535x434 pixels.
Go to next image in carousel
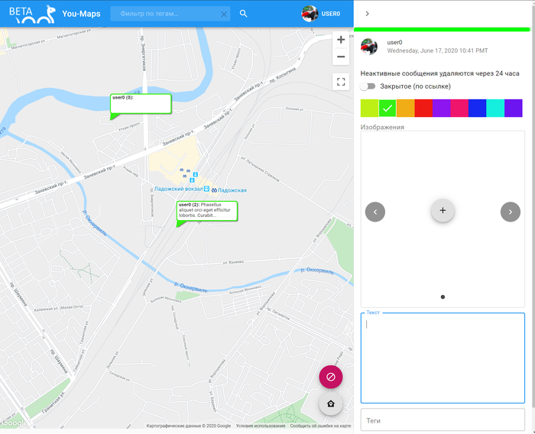(x=510, y=212)
